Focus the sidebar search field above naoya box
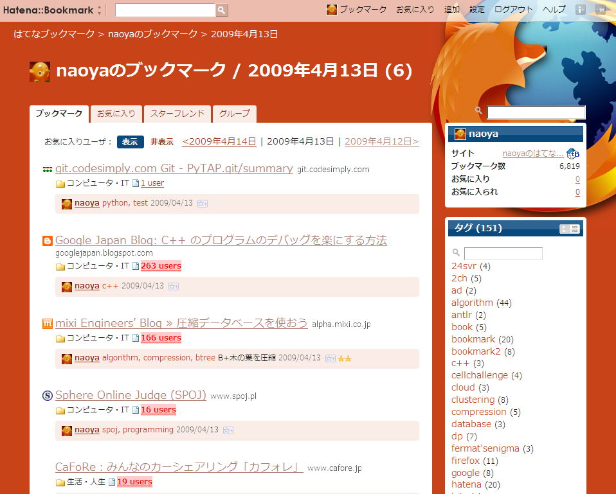 tap(536, 112)
